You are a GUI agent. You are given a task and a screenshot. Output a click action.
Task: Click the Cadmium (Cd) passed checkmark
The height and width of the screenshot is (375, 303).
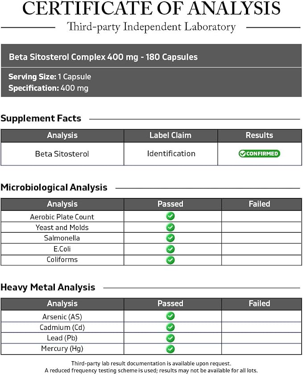170,327
